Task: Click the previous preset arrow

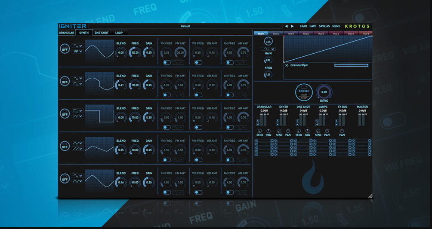Action: pyautogui.click(x=287, y=26)
